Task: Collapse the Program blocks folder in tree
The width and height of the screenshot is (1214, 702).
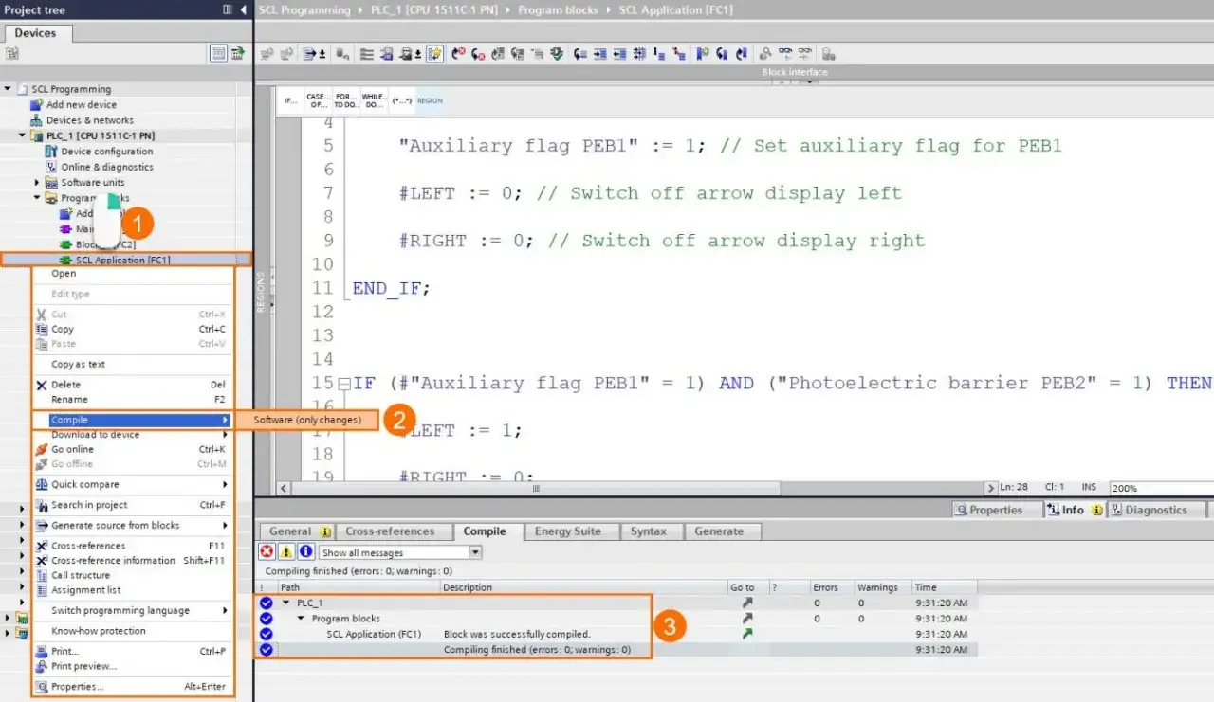Action: coord(38,198)
